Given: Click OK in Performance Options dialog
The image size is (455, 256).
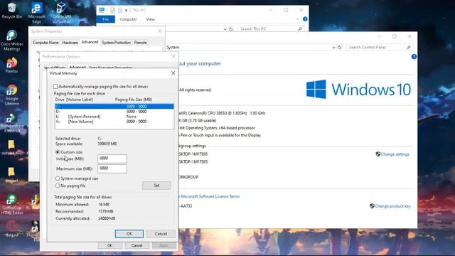Looking at the screenshot, I should pyautogui.click(x=109, y=245).
